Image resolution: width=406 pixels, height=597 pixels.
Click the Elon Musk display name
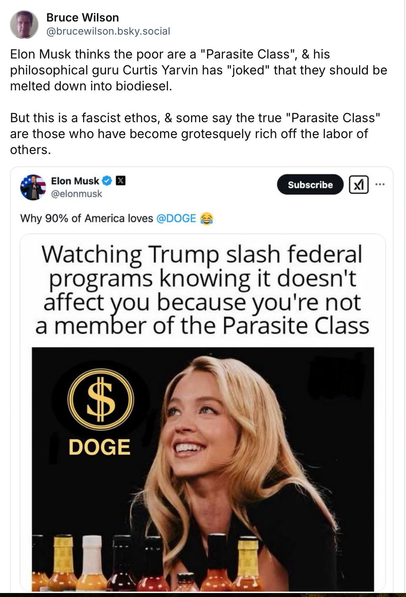click(x=75, y=181)
